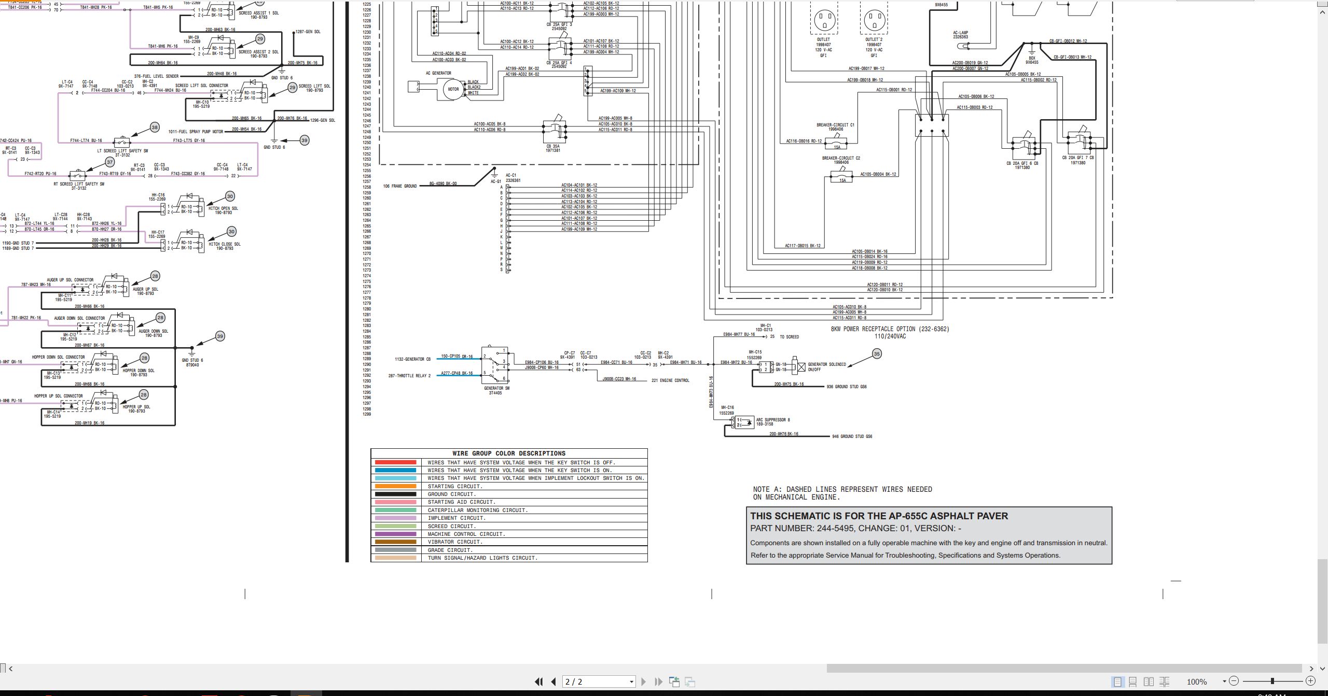Click 'OUTLET 2' receptacle label
The image size is (1328, 696).
pos(874,39)
